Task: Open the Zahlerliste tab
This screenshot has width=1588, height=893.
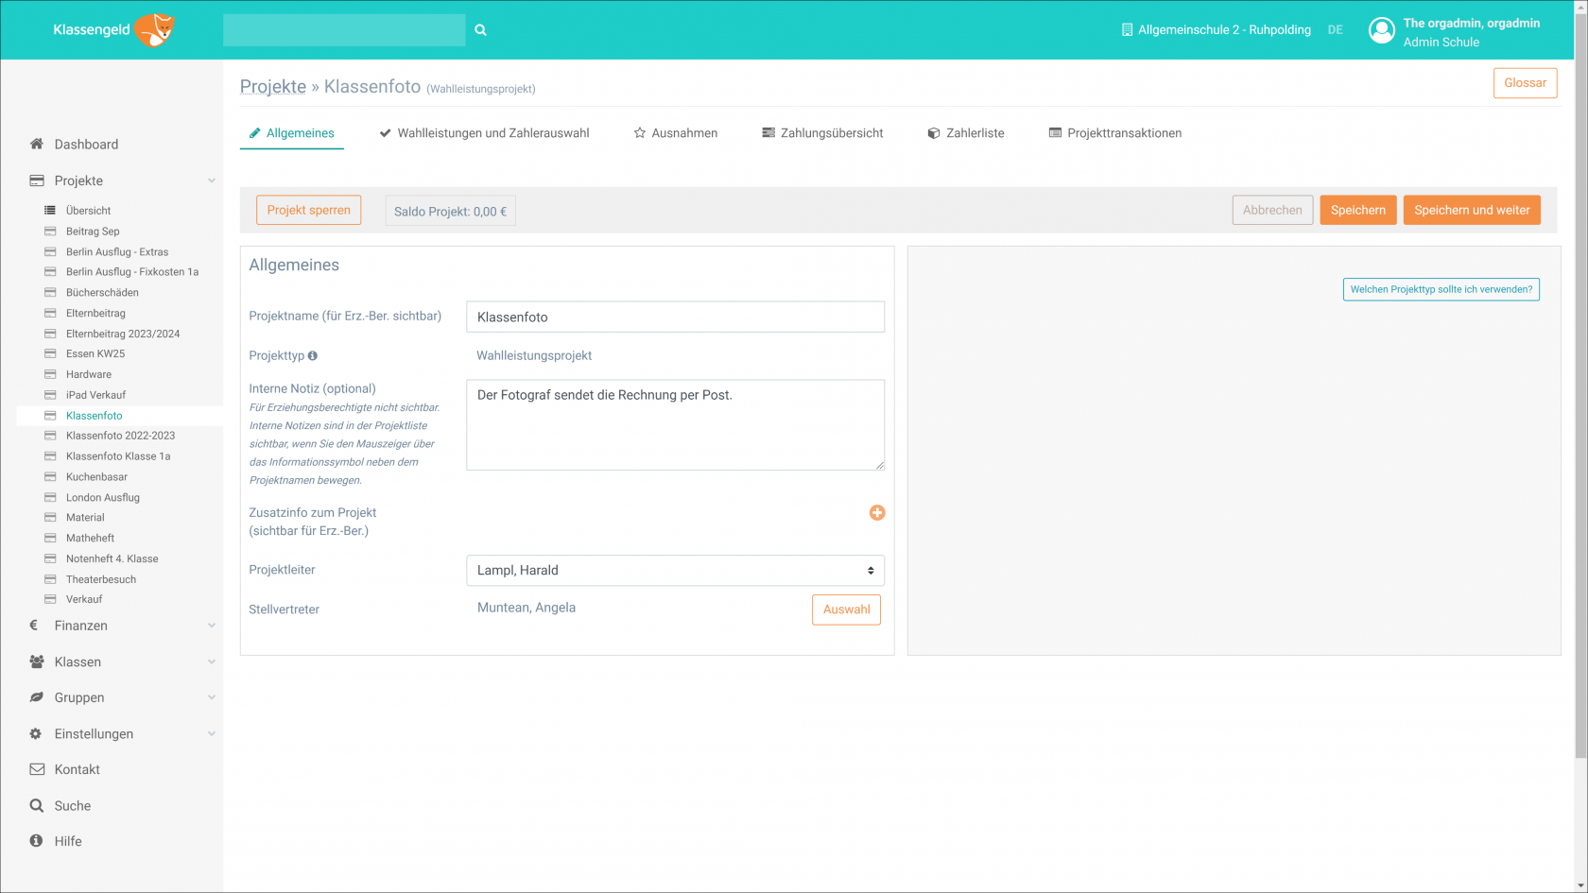Action: 966,133
